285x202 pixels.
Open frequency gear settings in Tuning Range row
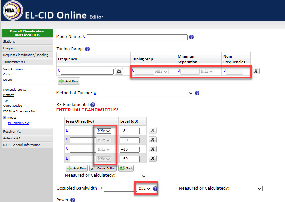click(x=119, y=71)
